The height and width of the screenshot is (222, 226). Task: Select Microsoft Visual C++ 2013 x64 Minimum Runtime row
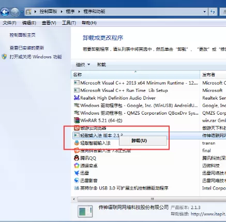coord(139,83)
